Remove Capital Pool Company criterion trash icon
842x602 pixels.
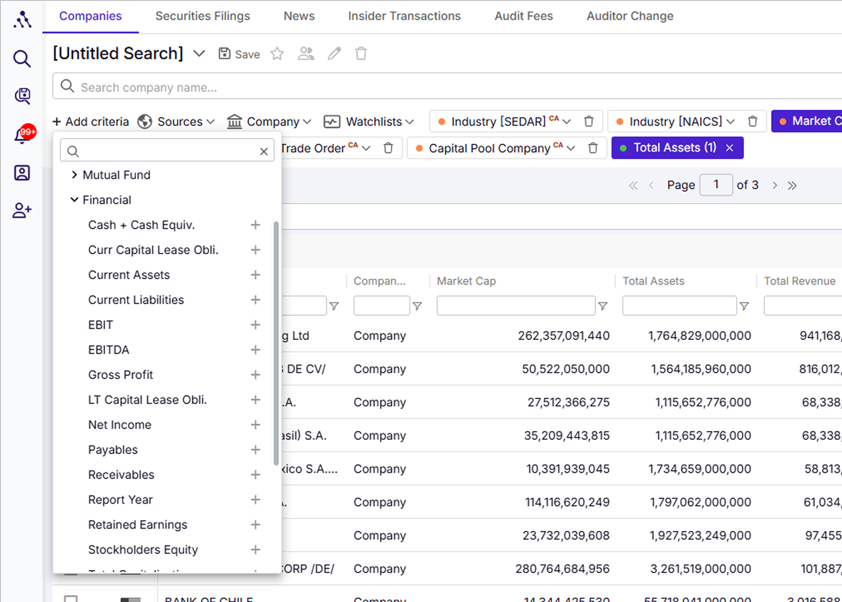593,148
